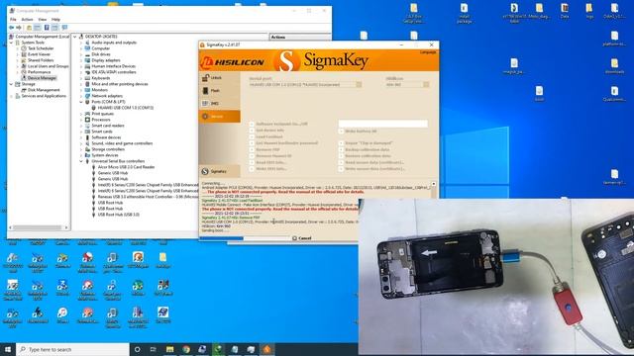Open the SigmaKey info tab at sidebar bottom

219,171
